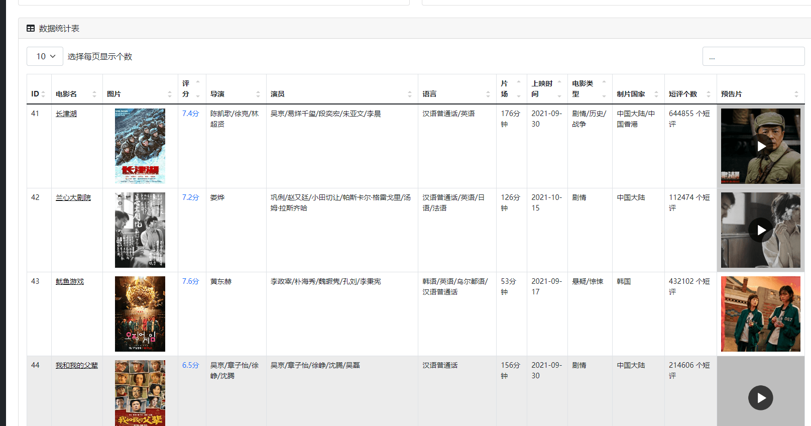
Task: Click the 兰心大剧院 poster image
Action: click(140, 230)
